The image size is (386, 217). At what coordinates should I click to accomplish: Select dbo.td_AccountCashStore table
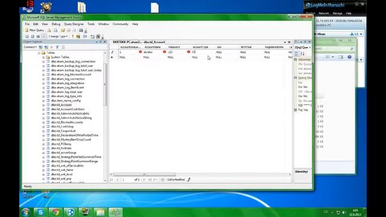point(68,109)
